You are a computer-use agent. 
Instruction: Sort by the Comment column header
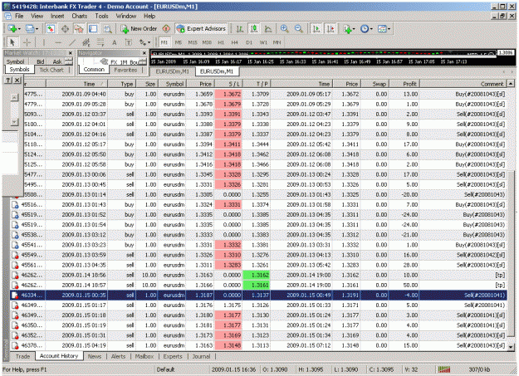click(463, 84)
